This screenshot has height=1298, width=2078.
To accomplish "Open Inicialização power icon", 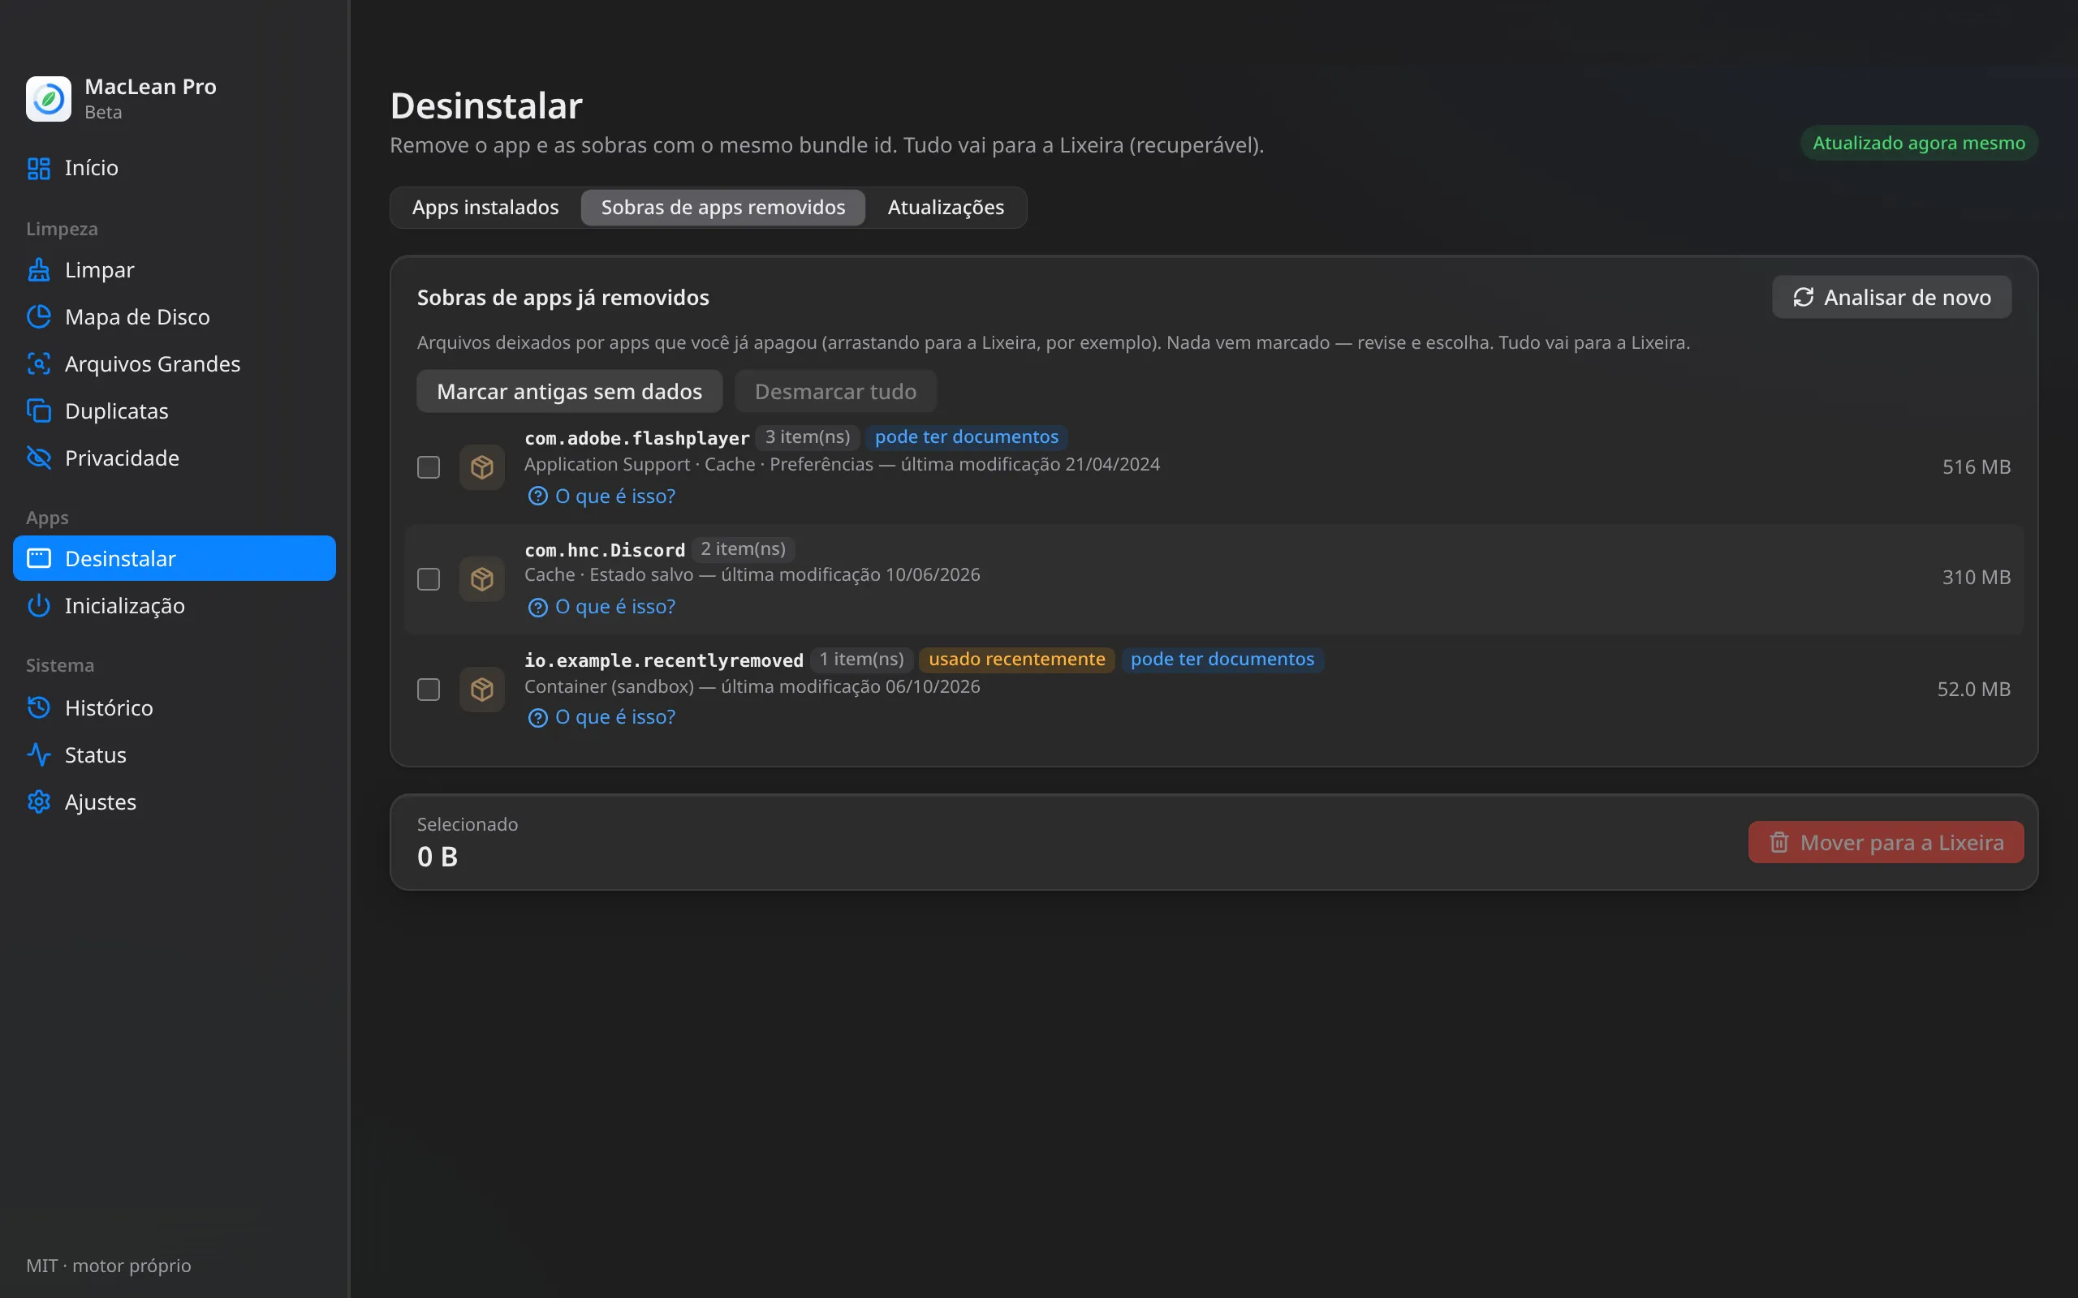I will 39,606.
